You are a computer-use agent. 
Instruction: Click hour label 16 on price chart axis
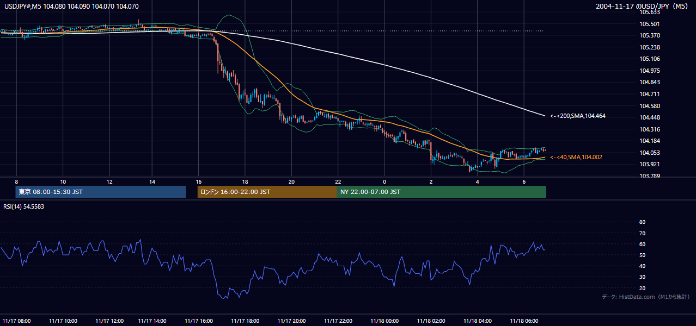click(199, 181)
